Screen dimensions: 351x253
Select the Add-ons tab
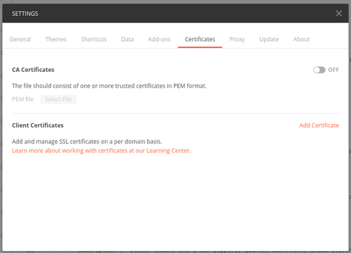159,39
